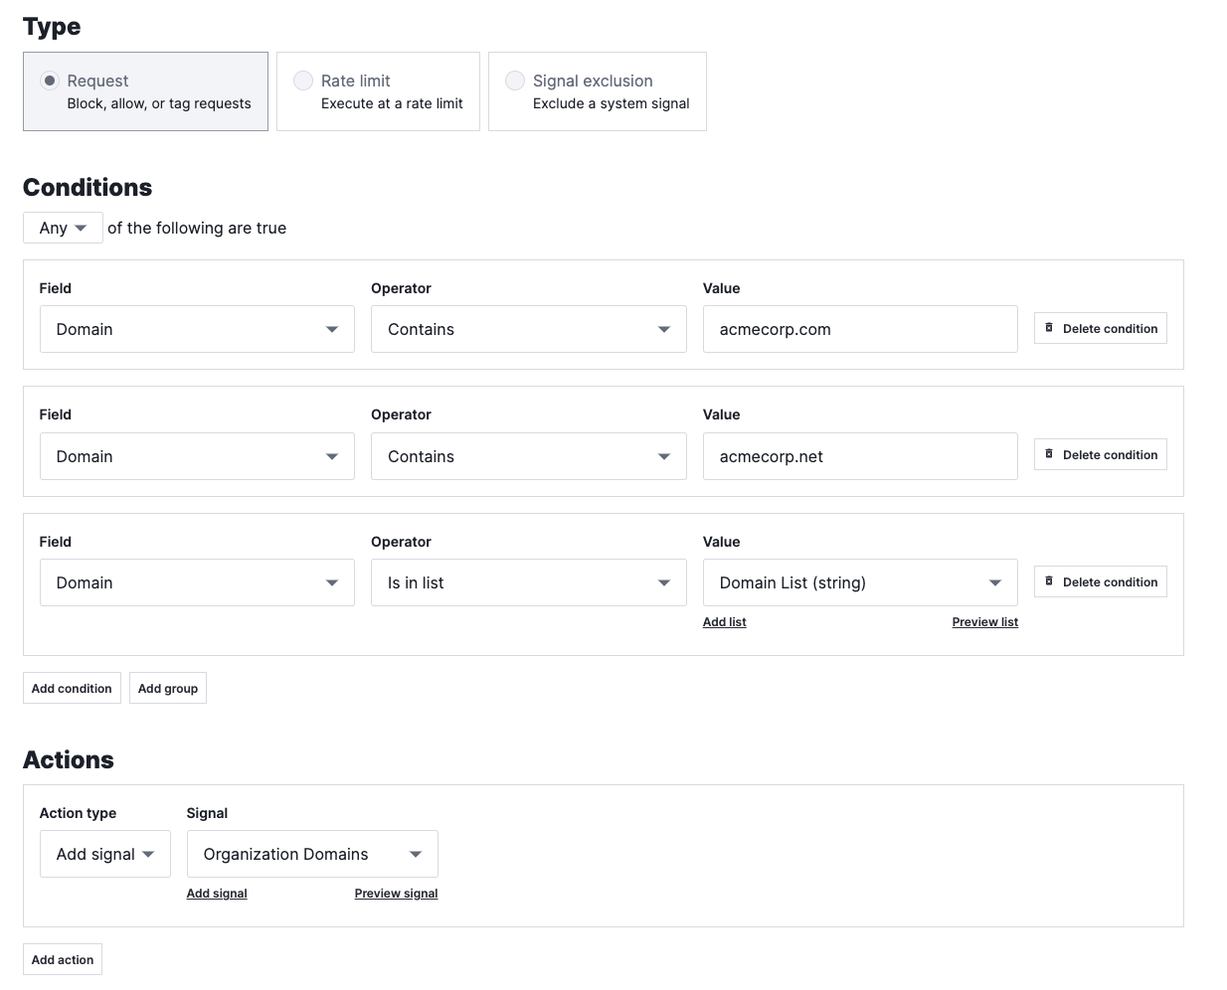Select the Request rule type
Screen dimensions: 1227x990
coord(48,81)
